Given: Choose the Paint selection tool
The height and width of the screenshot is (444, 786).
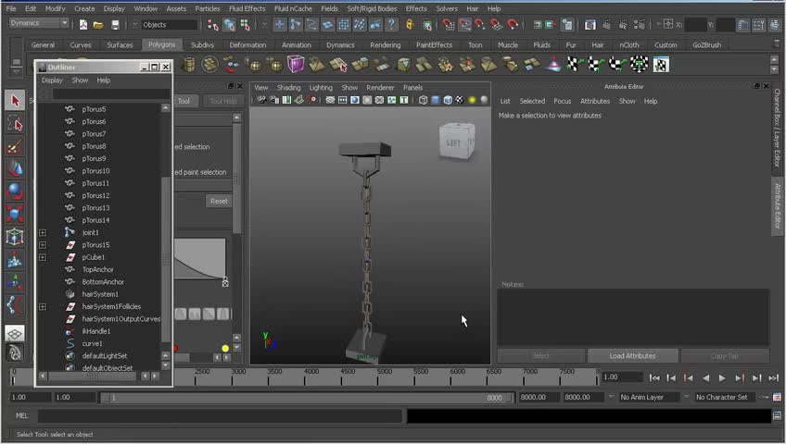Looking at the screenshot, I should pos(15,146).
